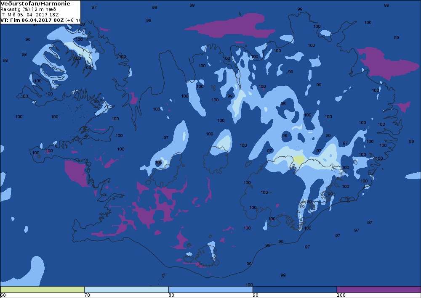Click the "Veðurstofan/Harmonie" title text
The height and width of the screenshot is (298, 421).
(36, 4)
